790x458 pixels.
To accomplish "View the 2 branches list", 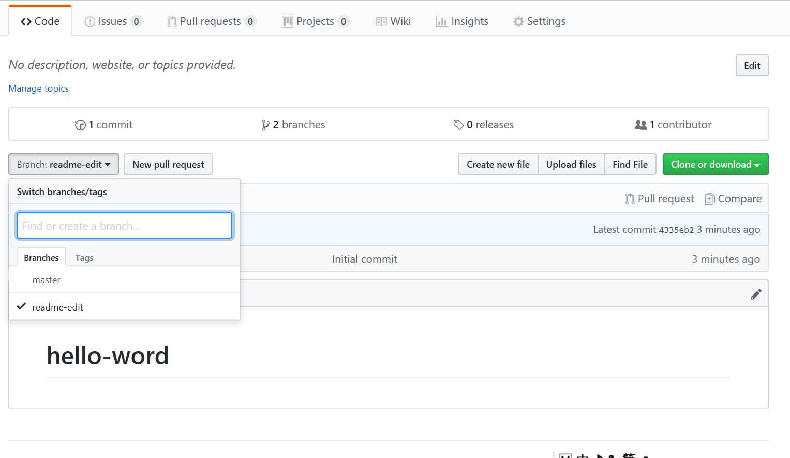I will [293, 124].
